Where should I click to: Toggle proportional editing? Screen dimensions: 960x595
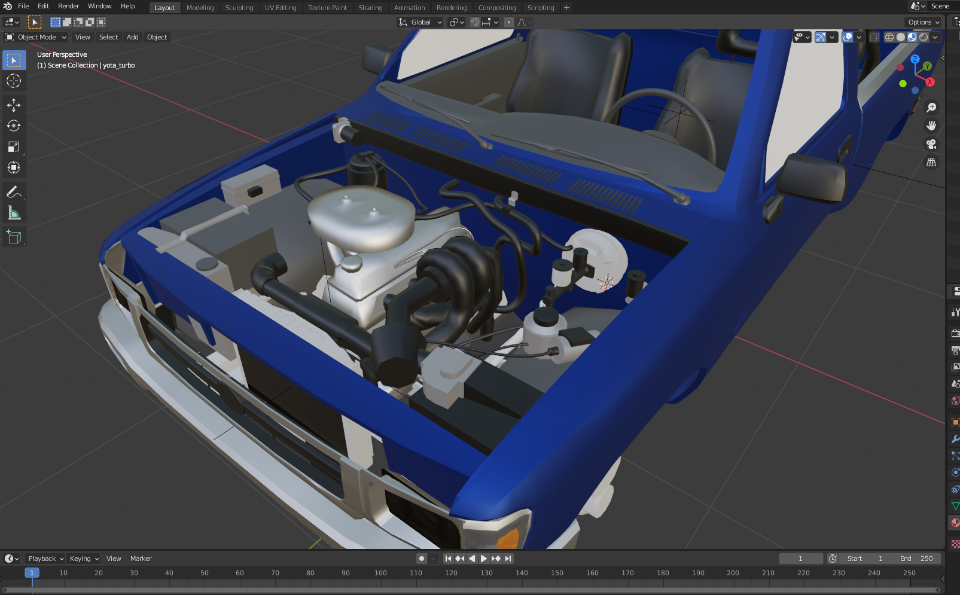[x=509, y=22]
